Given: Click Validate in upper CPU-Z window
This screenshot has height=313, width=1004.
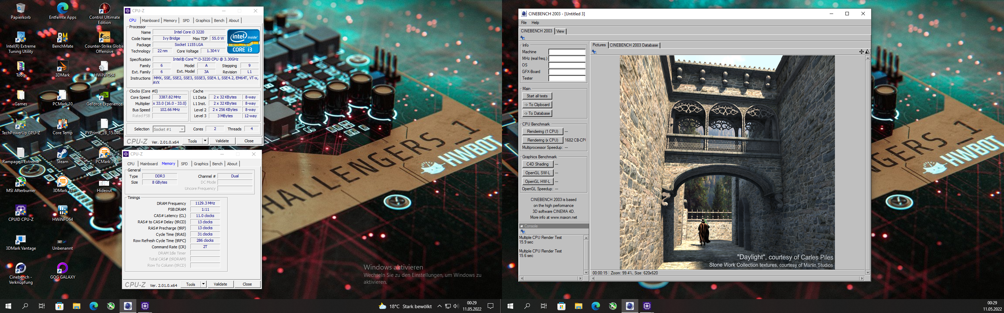Looking at the screenshot, I should point(222,141).
